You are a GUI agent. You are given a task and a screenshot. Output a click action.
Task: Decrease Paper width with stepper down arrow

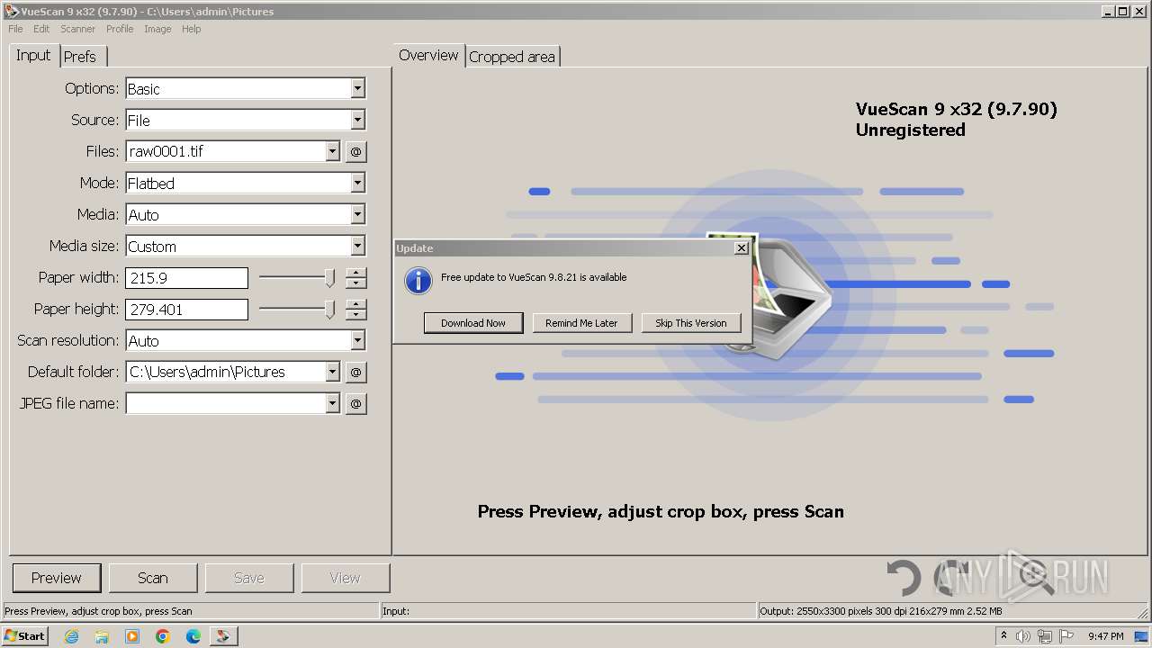coord(356,283)
